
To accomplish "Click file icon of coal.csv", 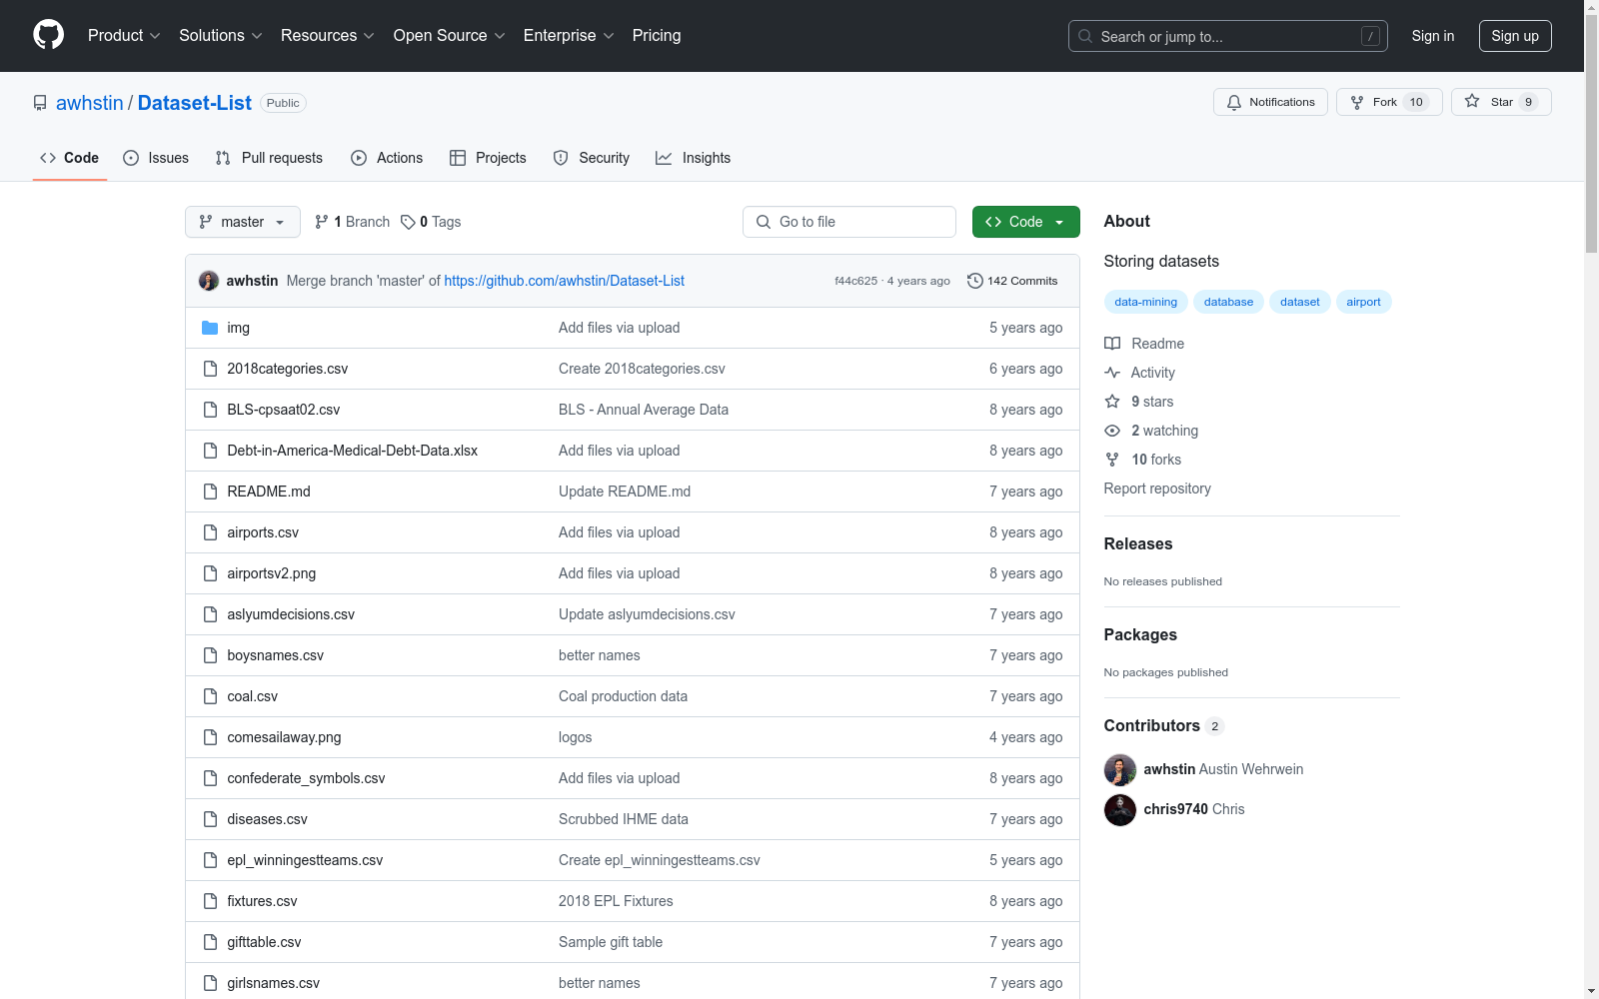I will (x=210, y=696).
